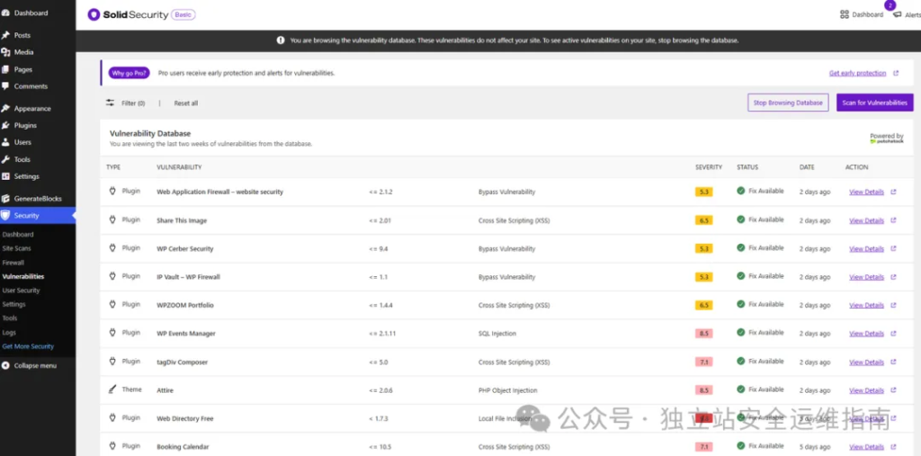Click the Solid Security logo icon
This screenshot has height=456, width=921.
[94, 14]
